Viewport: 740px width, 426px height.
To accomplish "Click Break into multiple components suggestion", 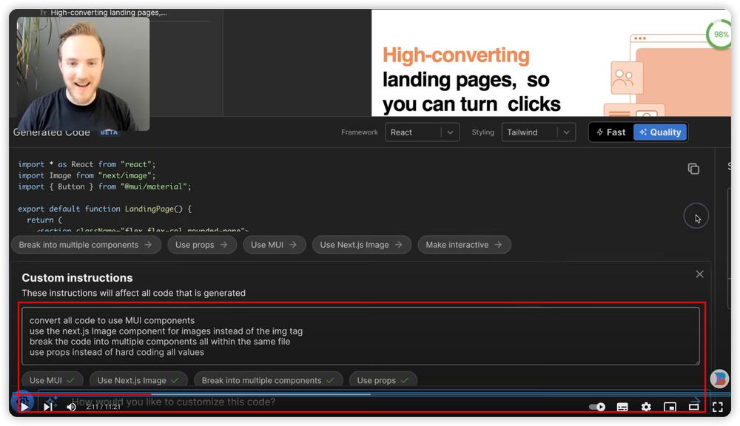I will (x=86, y=245).
